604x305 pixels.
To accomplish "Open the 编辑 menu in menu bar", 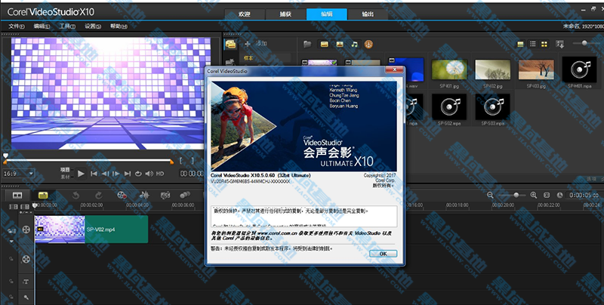I will tap(42, 26).
